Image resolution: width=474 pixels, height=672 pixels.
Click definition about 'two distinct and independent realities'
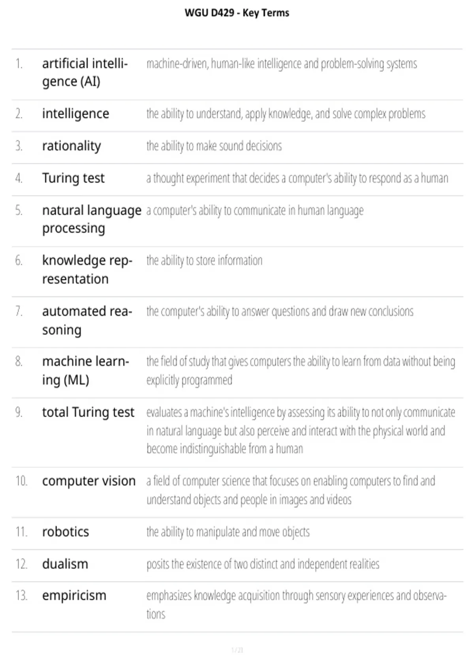click(263, 564)
